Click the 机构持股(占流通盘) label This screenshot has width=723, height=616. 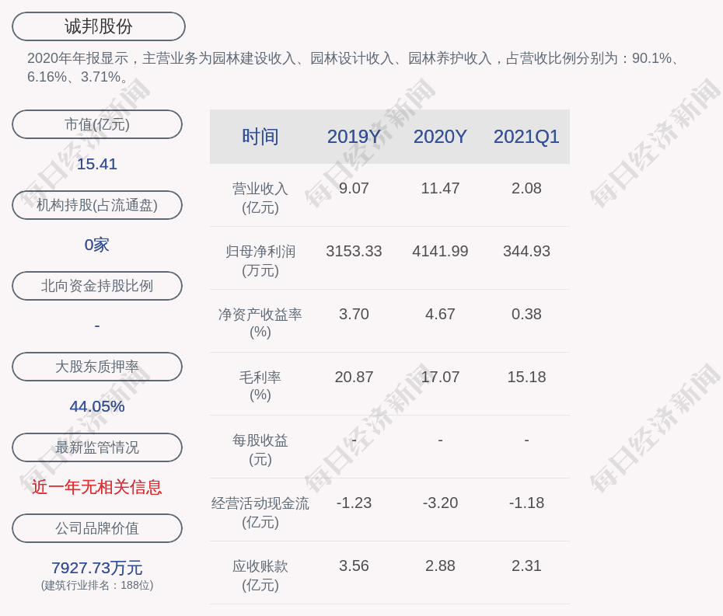97,205
